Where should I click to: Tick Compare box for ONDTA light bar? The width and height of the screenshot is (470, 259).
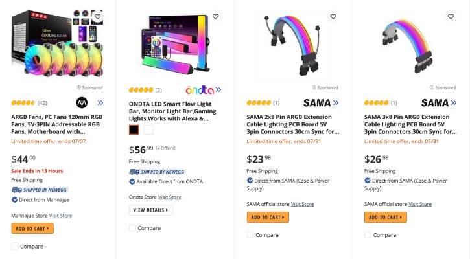point(132,228)
